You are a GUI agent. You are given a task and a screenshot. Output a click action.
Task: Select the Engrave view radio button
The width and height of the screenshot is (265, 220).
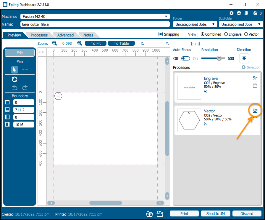[226, 34]
